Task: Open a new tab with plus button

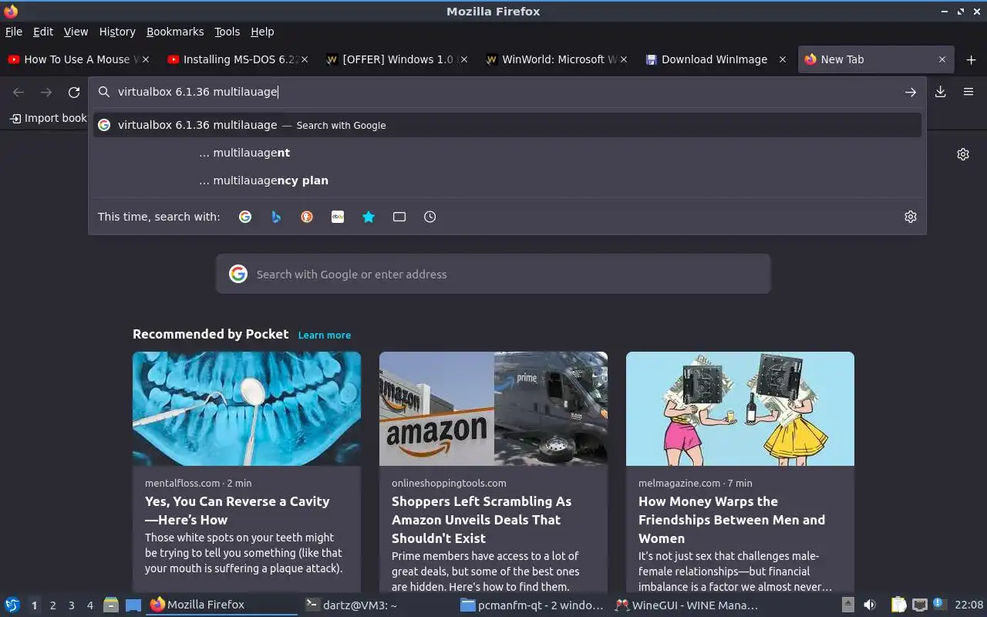Action: coord(971,59)
